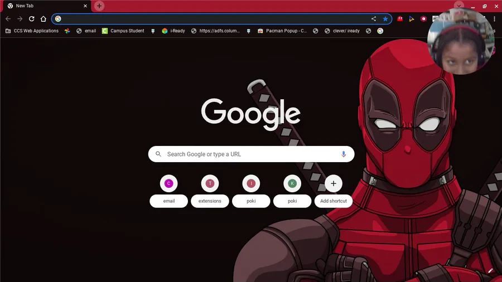Screen dimensions: 502x282
Task: Open the extensions shortcut tile
Action: click(210, 191)
